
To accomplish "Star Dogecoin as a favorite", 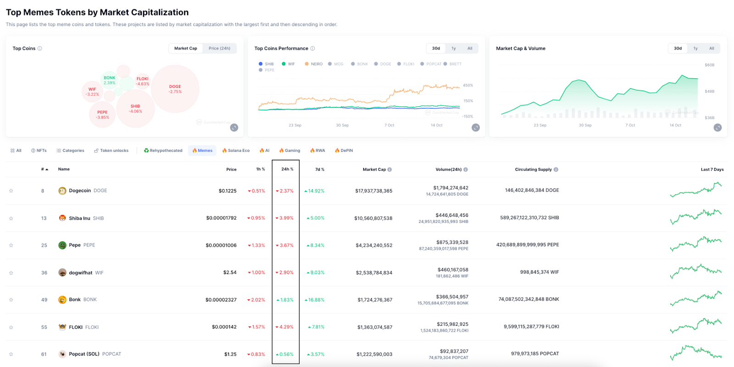I will click(x=11, y=191).
